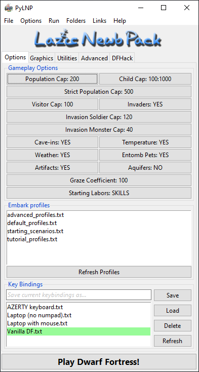Set the Invasion Monster Cap: 40
199x372 pixels.
99,130
